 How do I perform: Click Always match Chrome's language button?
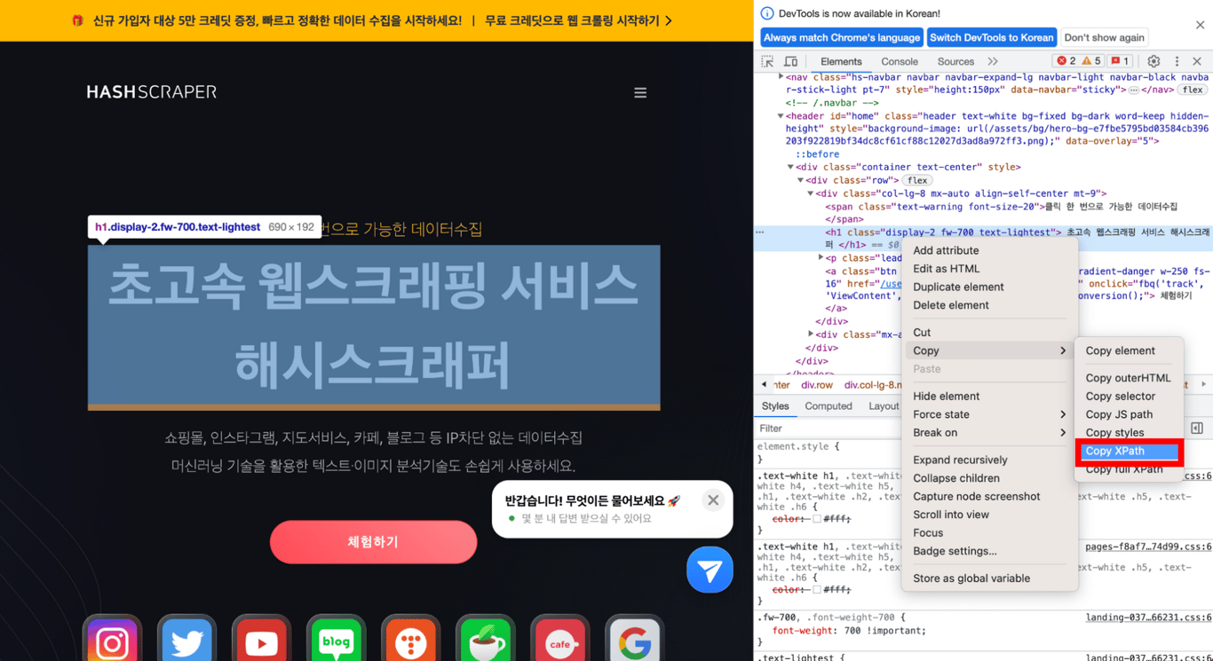click(x=842, y=37)
